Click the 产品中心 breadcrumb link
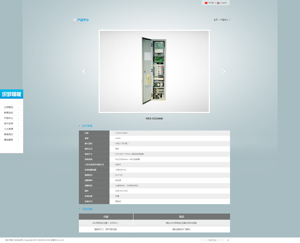 224,19
